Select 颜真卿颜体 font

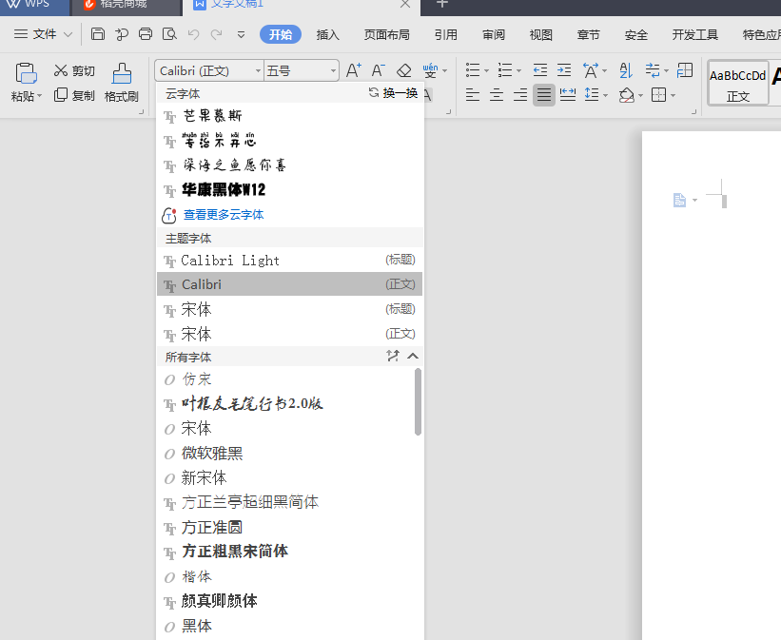(x=285, y=601)
